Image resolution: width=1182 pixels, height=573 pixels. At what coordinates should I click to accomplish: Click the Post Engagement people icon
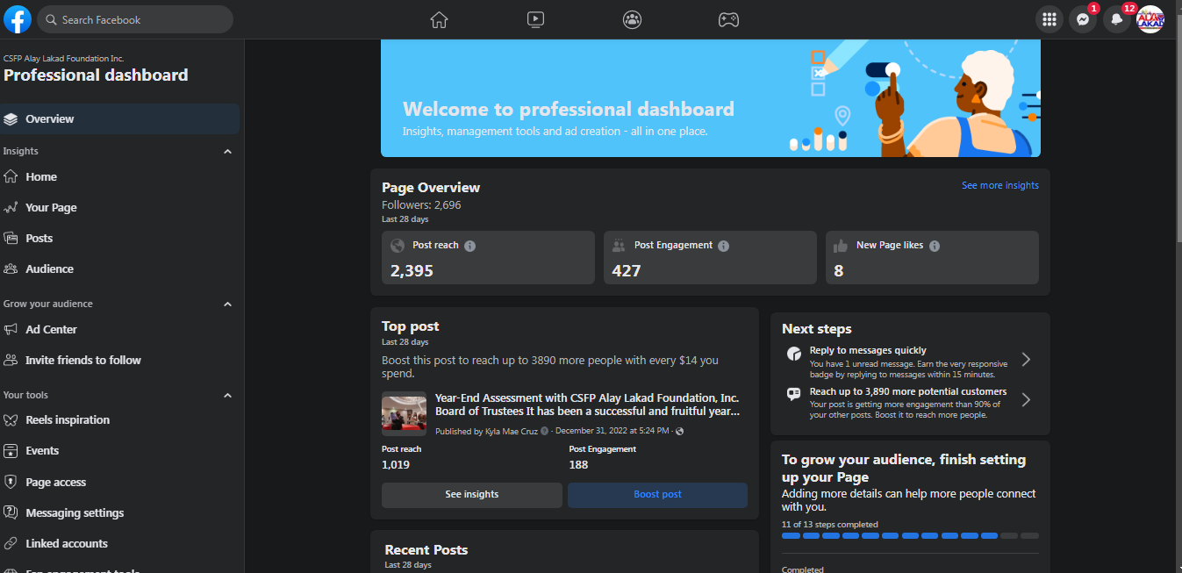[x=620, y=246]
